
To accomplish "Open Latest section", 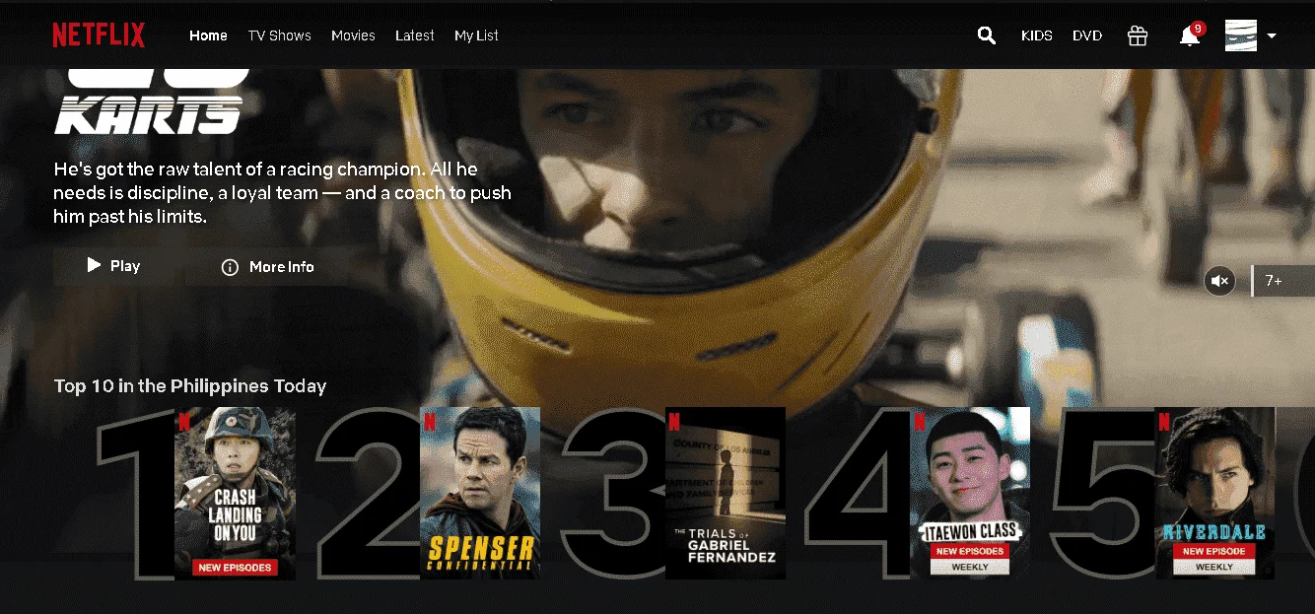I will pos(414,35).
